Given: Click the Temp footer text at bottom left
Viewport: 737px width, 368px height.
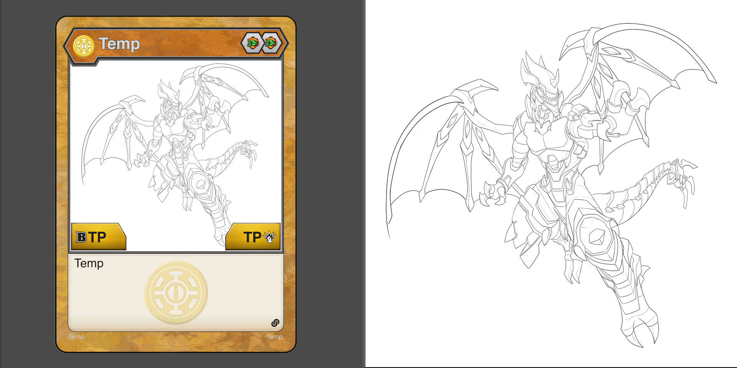Looking at the screenshot, I should 76,337.
